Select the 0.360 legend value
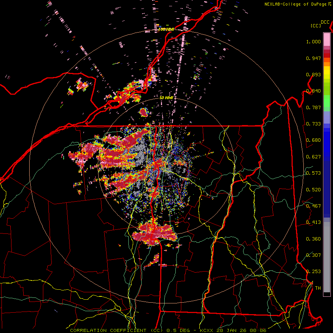This screenshot has height=333, width=333. pyautogui.click(x=313, y=239)
